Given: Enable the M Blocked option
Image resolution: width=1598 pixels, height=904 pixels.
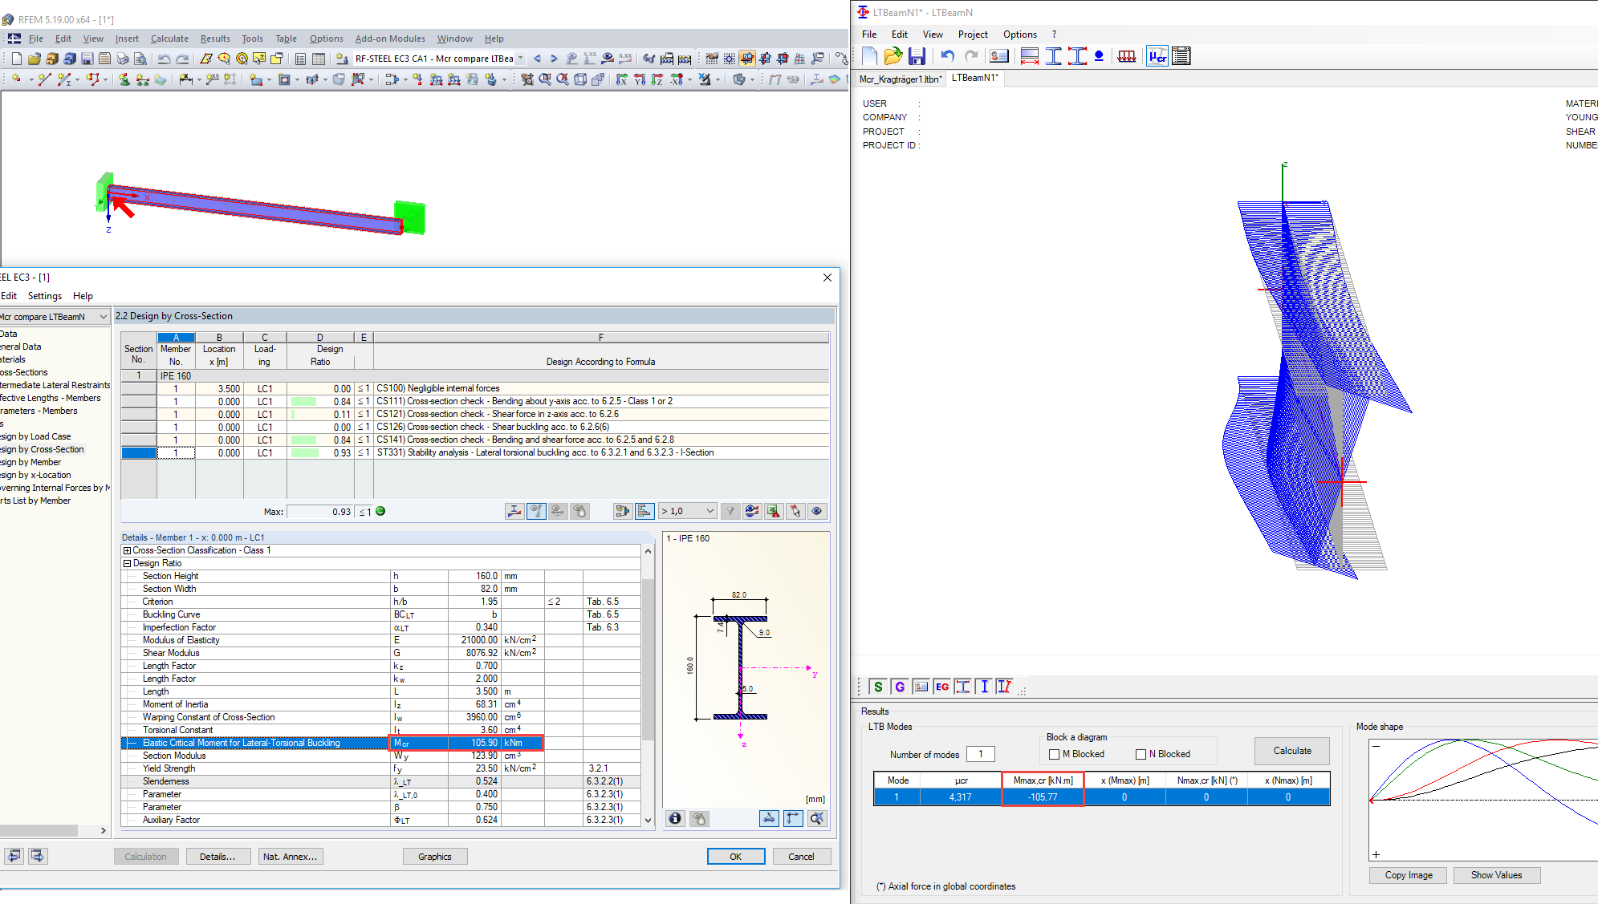Looking at the screenshot, I should pyautogui.click(x=1054, y=753).
